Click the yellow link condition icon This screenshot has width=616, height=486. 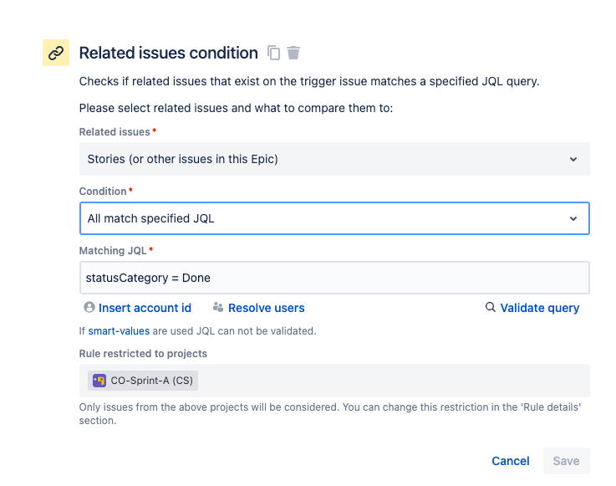pyautogui.click(x=56, y=53)
